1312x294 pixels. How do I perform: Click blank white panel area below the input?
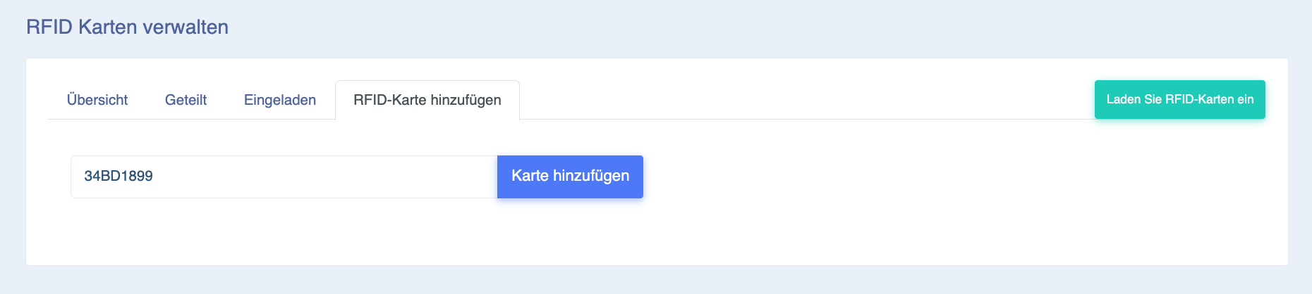[656, 232]
